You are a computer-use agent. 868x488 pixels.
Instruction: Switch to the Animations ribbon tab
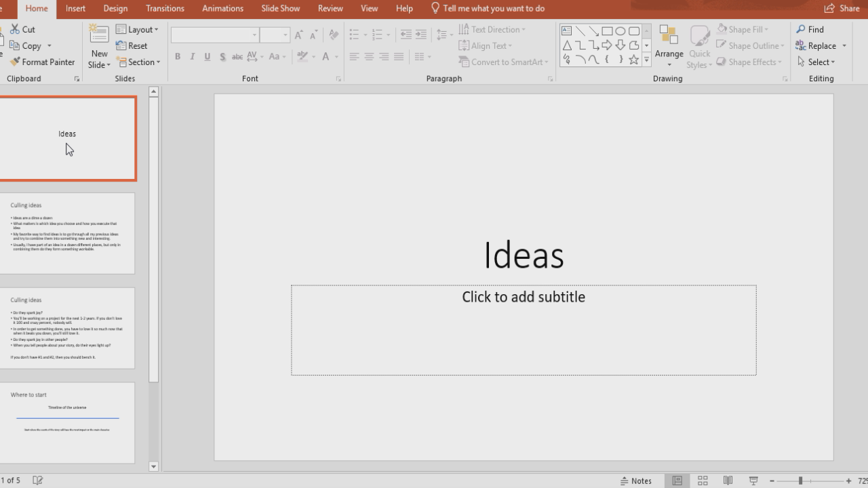click(x=222, y=8)
